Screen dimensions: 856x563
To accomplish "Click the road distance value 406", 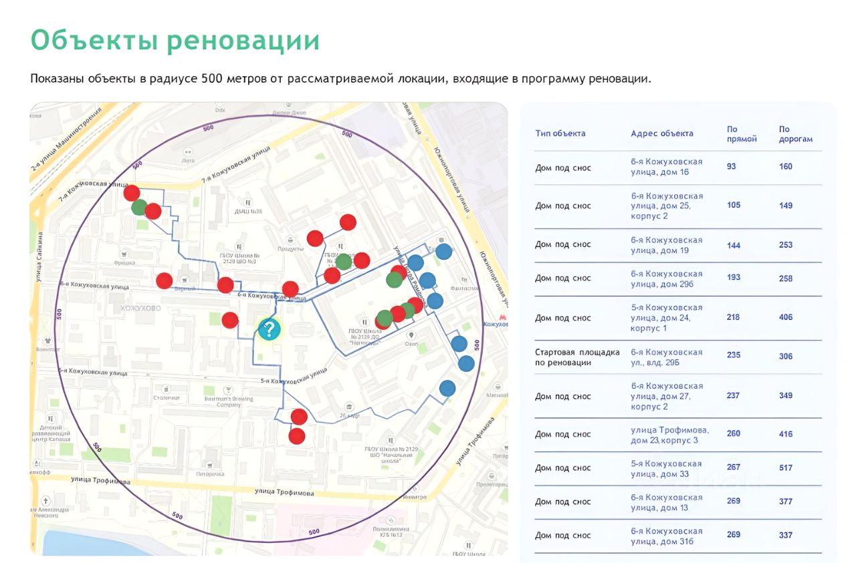I will 786,317.
